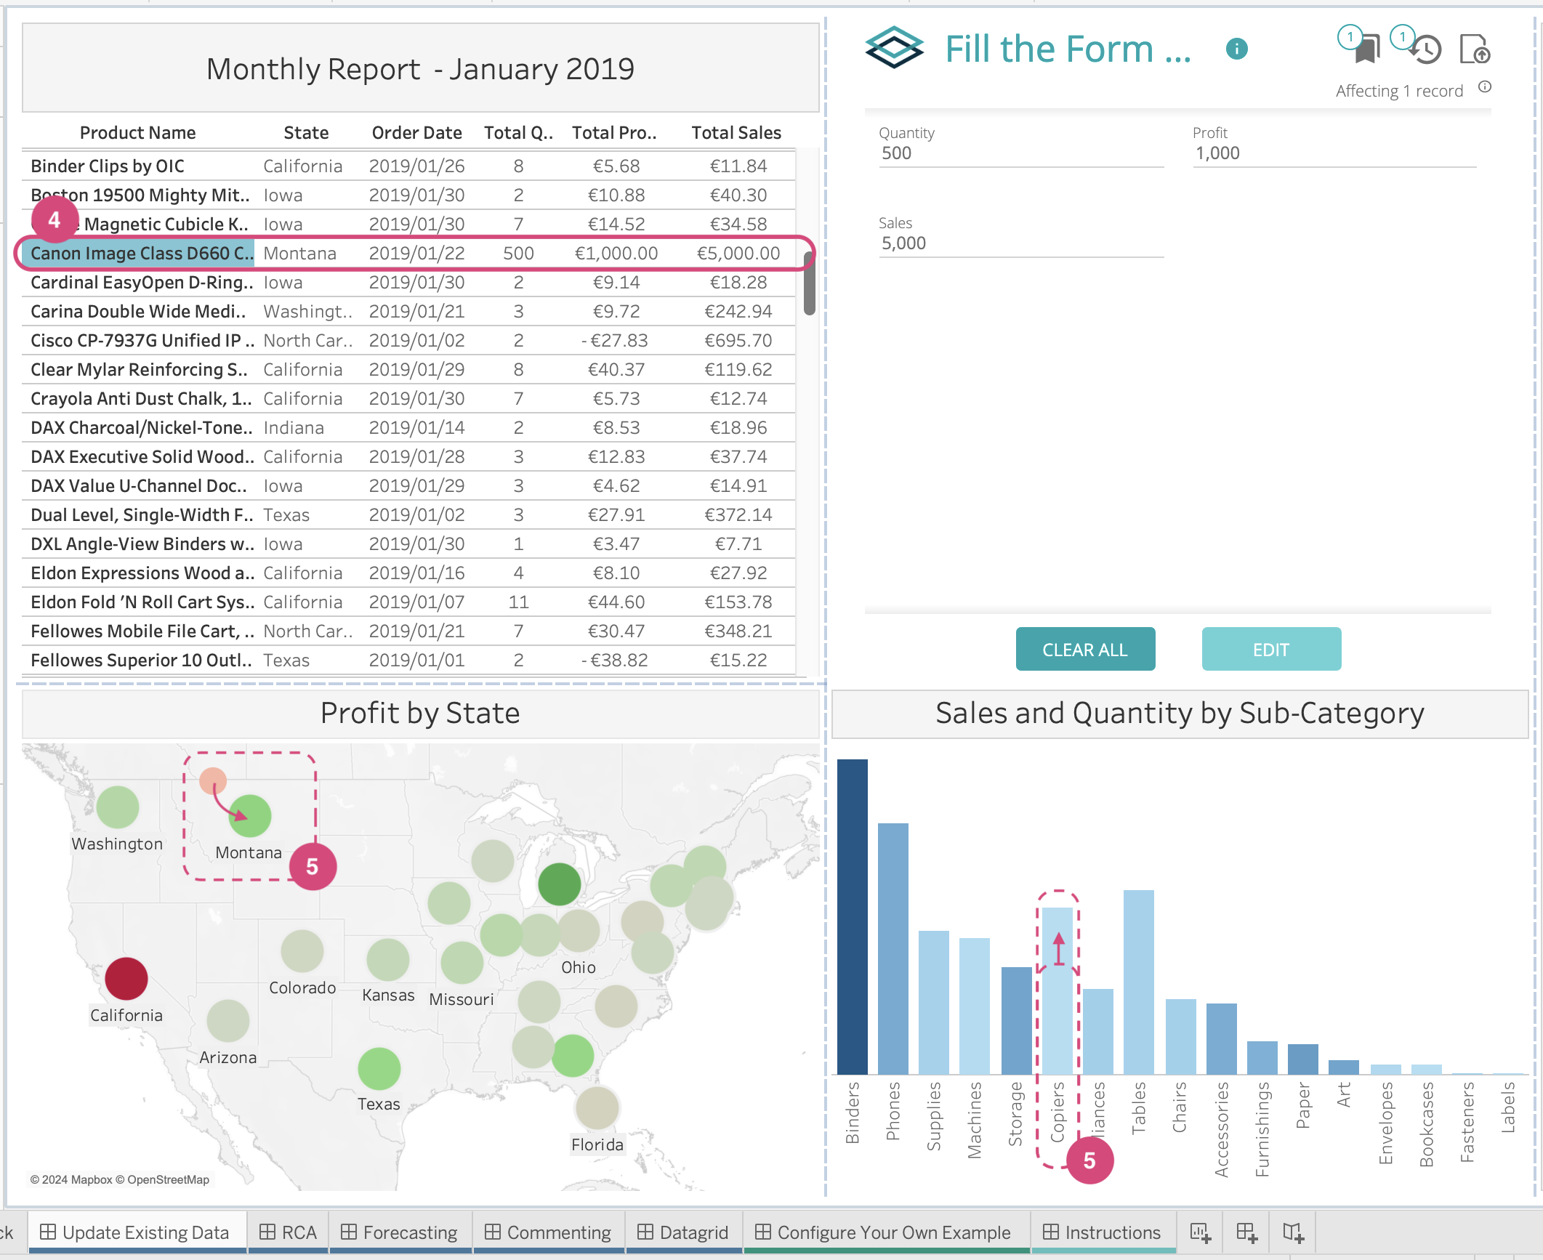This screenshot has width=1543, height=1260.
Task: Select the Clear Mylar Reinforcing S.. row
Action: point(408,370)
